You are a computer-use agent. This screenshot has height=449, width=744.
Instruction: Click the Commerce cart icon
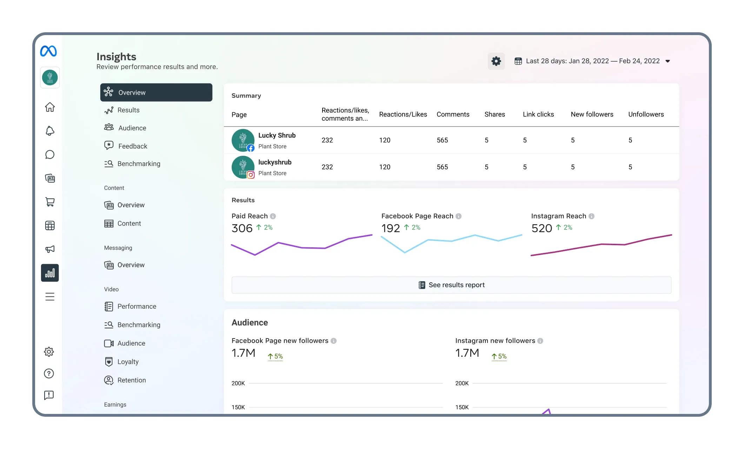point(49,202)
